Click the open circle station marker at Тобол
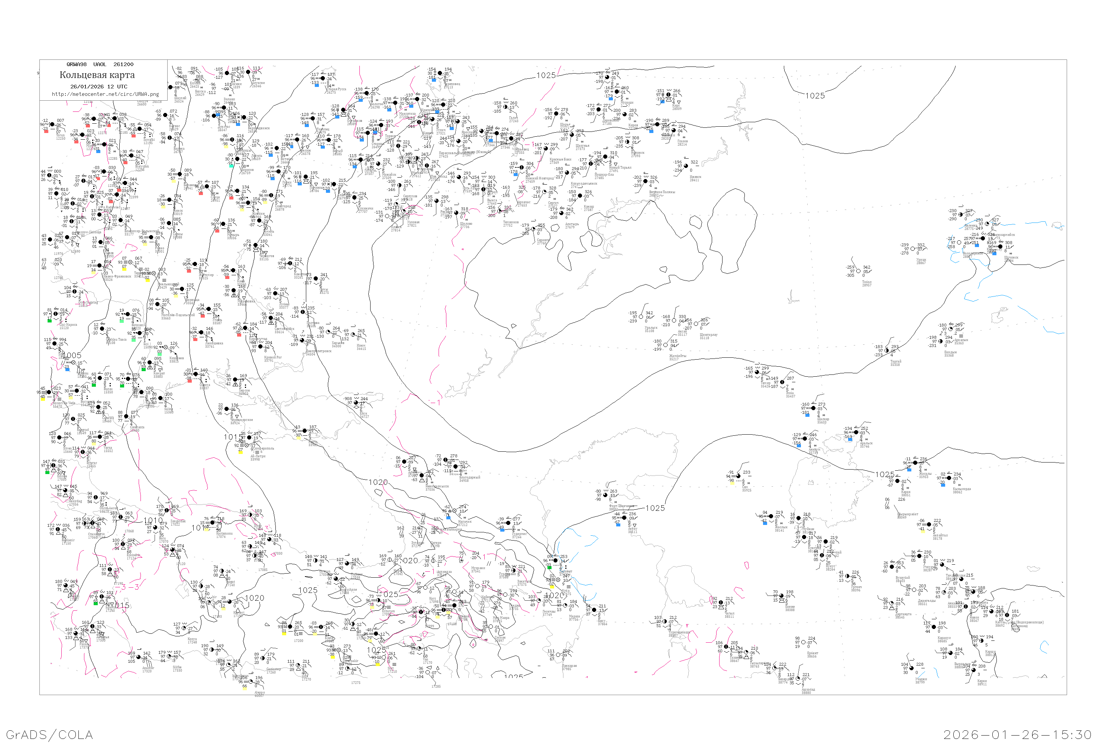The height and width of the screenshot is (743, 1115). (x=858, y=271)
